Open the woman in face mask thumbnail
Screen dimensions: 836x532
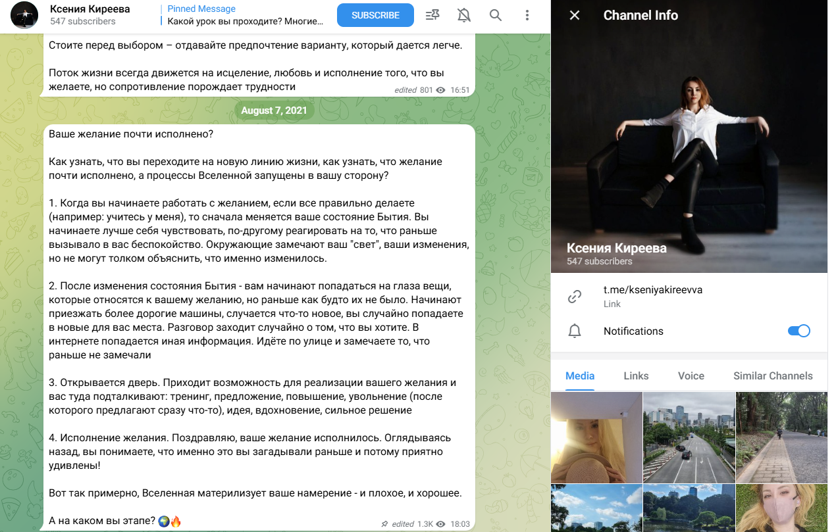click(782, 508)
